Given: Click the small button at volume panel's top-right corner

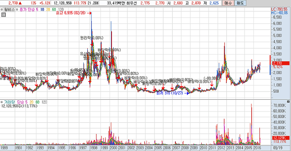Looking at the screenshot, I should click(x=288, y=102).
